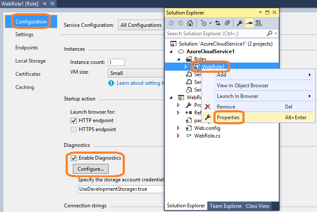This screenshot has height=212, width=317.
Task: Open the Caching page tab
Action: [x=25, y=87]
